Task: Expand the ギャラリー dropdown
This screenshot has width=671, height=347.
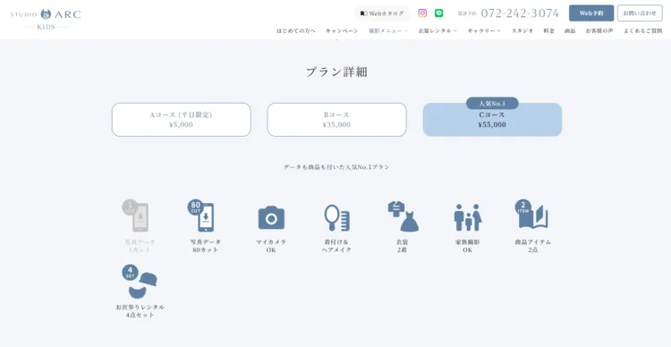Action: [484, 30]
